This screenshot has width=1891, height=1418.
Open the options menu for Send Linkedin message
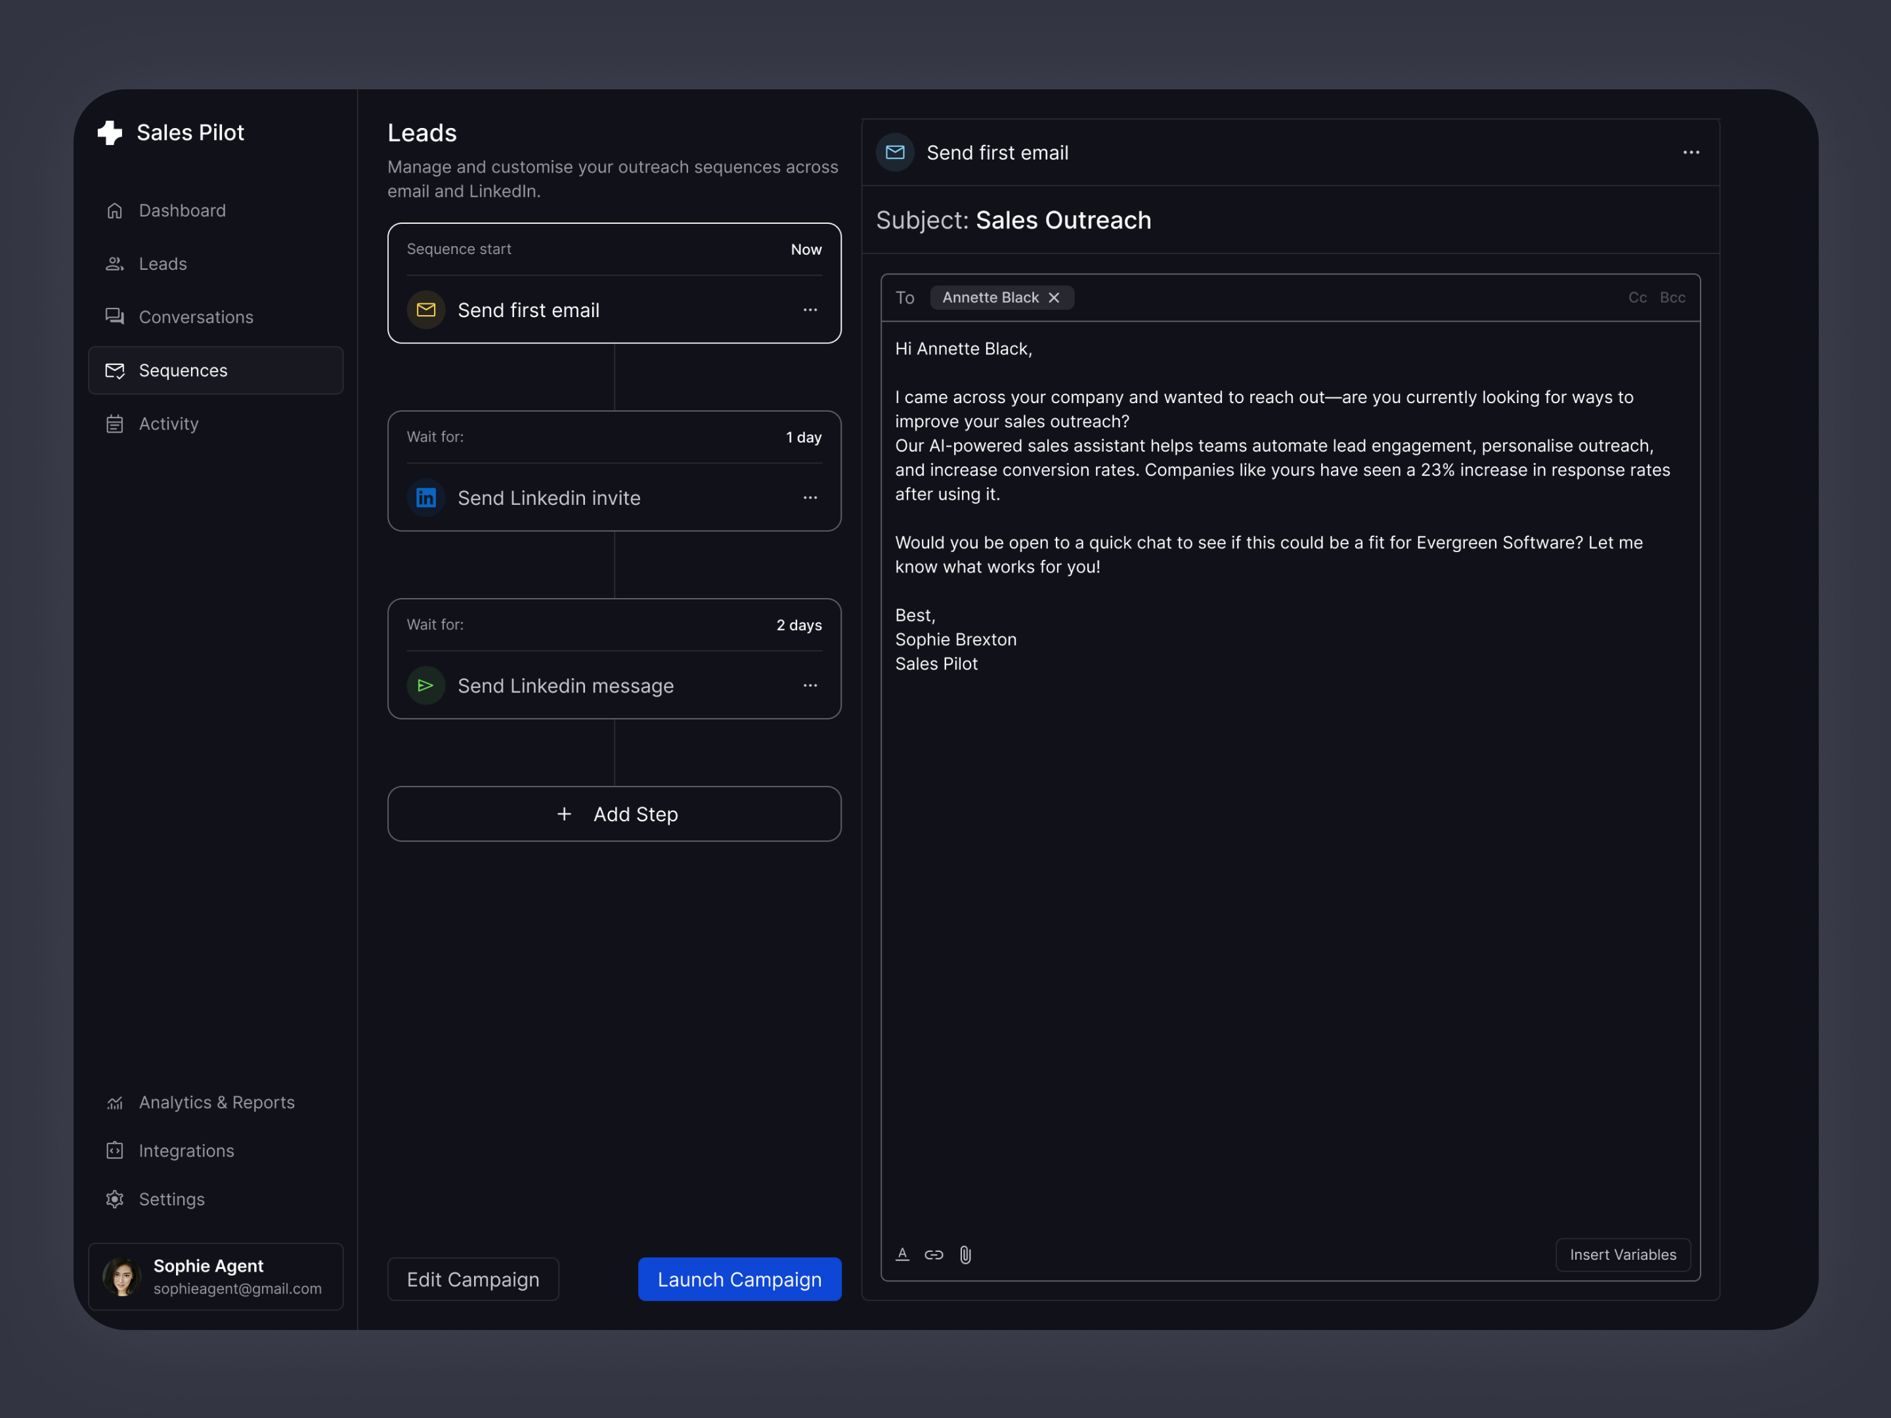click(810, 685)
